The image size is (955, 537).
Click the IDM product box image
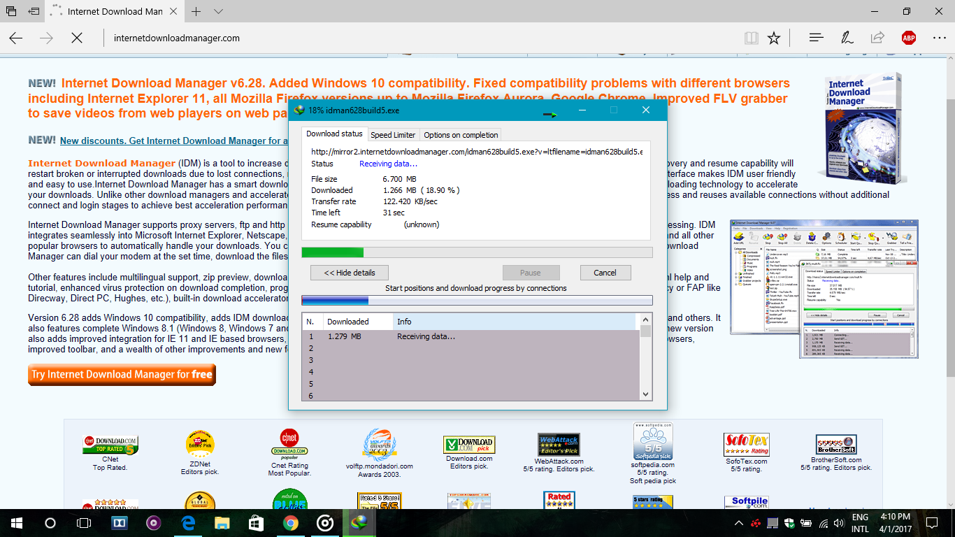(863, 127)
